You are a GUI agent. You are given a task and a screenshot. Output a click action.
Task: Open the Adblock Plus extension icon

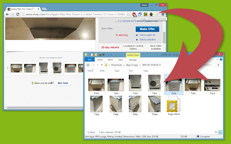[x=134, y=14]
